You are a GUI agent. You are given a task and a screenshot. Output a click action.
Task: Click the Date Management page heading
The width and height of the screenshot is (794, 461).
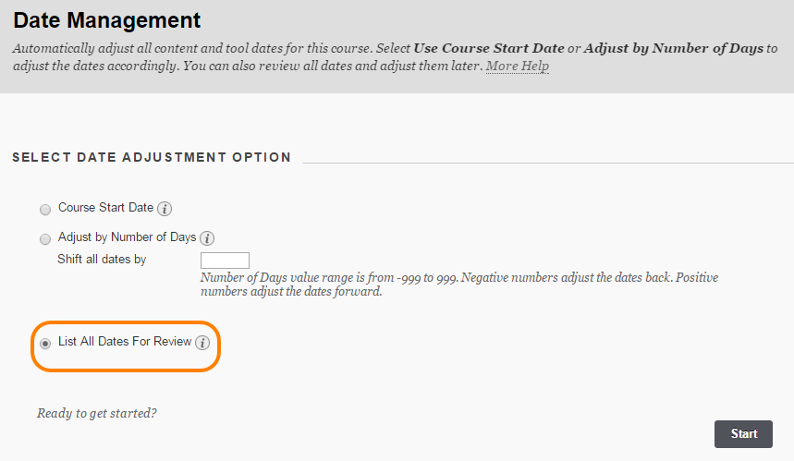tap(107, 20)
